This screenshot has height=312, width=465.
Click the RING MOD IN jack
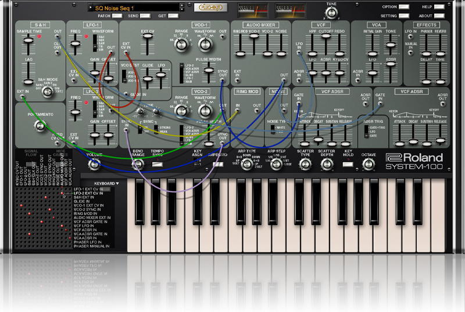pos(237,111)
